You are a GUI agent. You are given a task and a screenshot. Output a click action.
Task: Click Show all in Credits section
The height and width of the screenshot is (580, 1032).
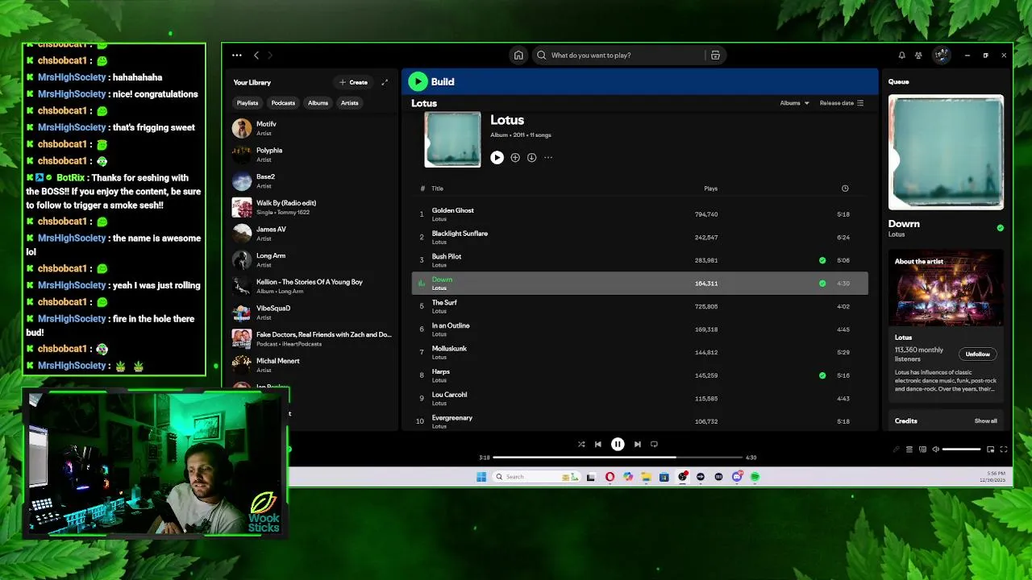tap(985, 421)
